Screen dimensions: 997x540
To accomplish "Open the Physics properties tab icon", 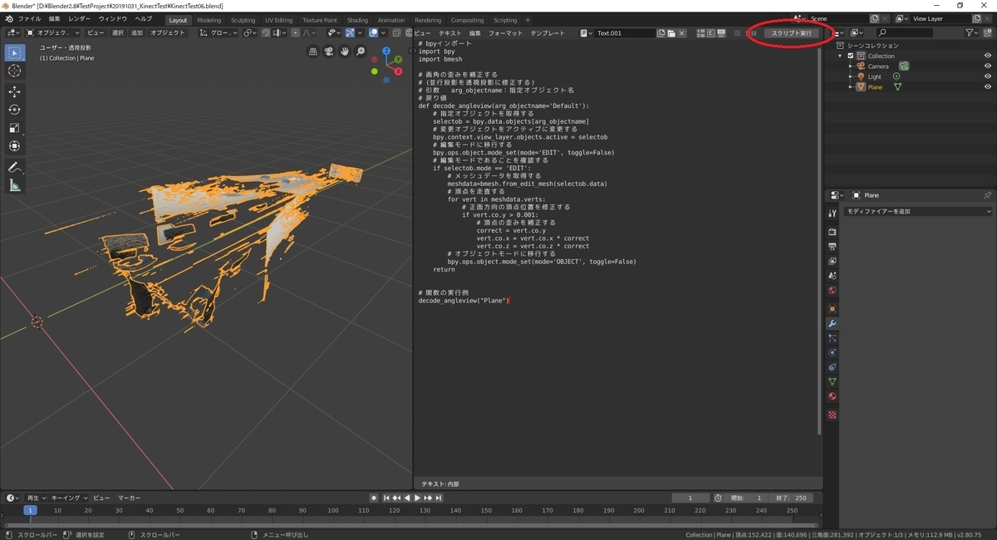I will point(832,352).
